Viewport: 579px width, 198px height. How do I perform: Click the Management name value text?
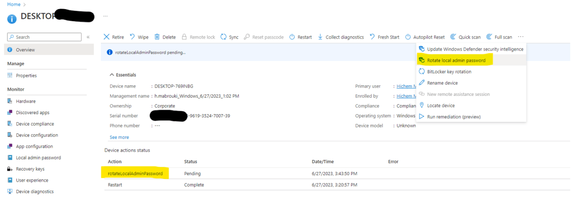click(x=197, y=96)
